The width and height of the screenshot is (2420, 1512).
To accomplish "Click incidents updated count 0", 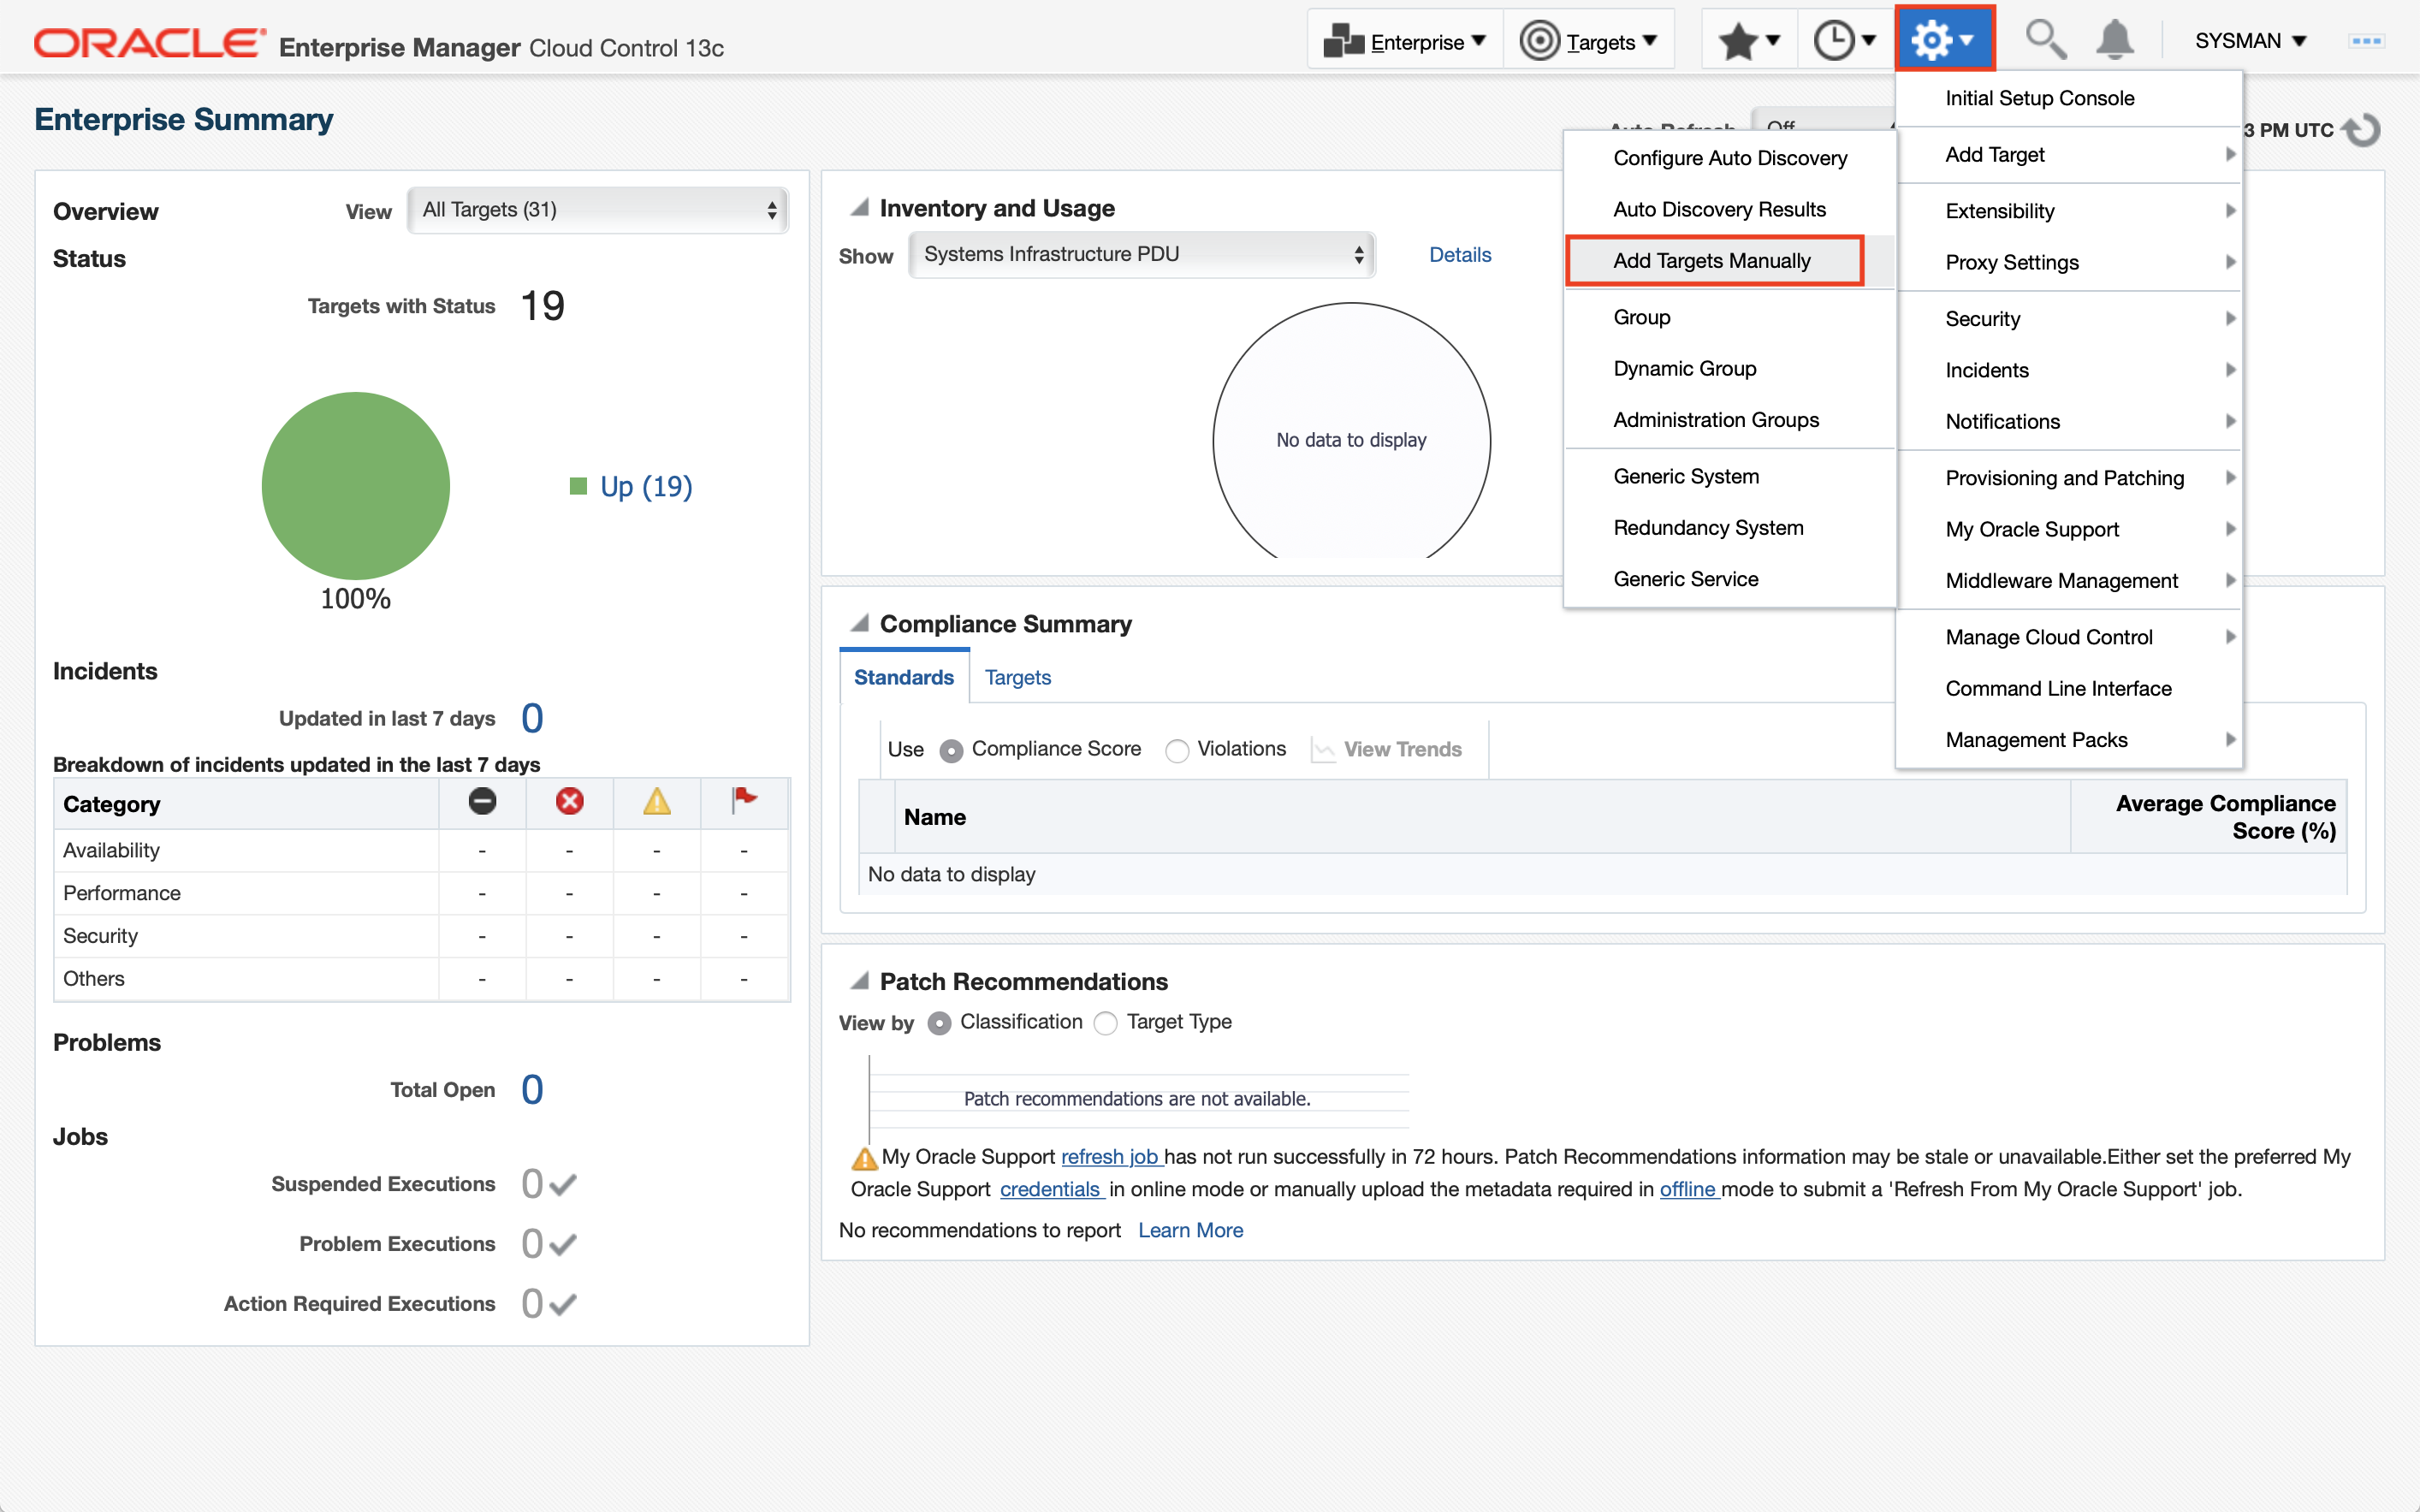I will click(x=532, y=718).
